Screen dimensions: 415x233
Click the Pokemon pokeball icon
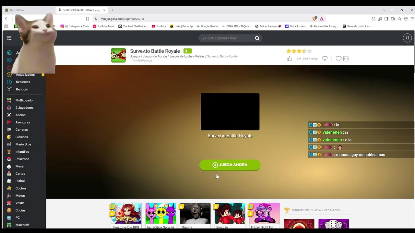pos(9,159)
